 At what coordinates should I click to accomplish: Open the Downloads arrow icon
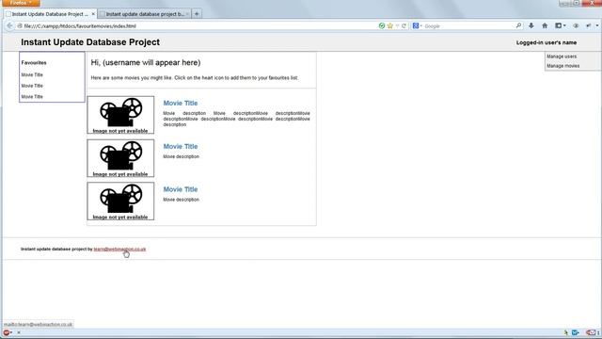[x=531, y=25]
